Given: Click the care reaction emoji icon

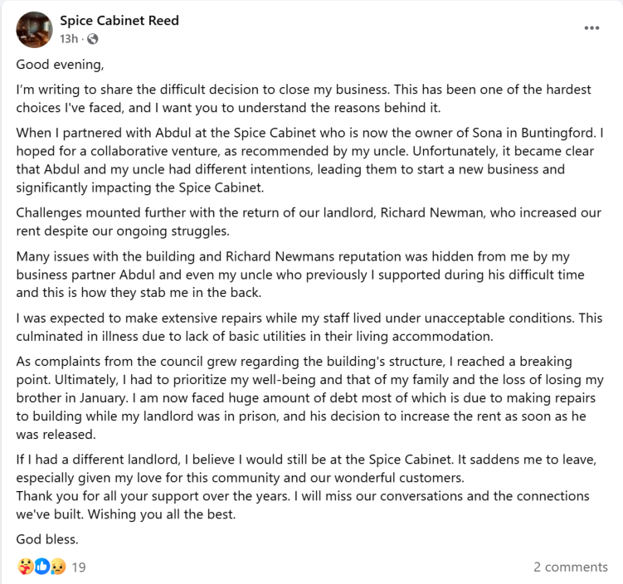Looking at the screenshot, I should pos(26,566).
